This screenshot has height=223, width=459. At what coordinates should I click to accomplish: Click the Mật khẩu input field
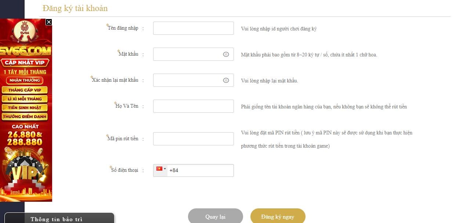(191, 54)
